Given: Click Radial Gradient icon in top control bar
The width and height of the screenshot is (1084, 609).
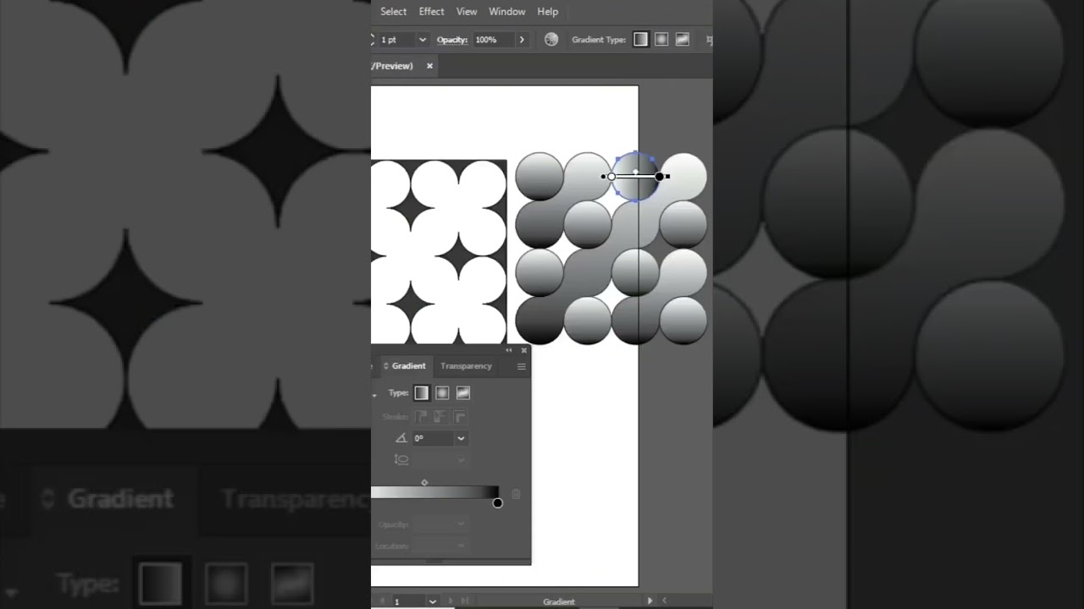Looking at the screenshot, I should pyautogui.click(x=661, y=40).
